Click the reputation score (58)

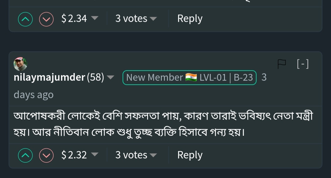tap(95, 77)
